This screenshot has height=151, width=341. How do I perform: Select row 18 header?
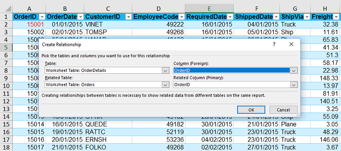[6, 147]
